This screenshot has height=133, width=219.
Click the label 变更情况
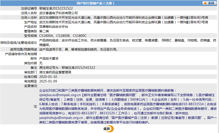click(30, 86)
